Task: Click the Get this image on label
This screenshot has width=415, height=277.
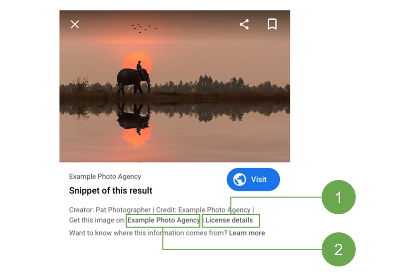Action: 98,220
